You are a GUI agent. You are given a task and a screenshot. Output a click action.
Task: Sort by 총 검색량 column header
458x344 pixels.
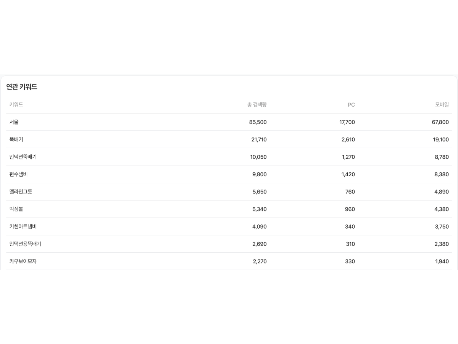pos(257,105)
